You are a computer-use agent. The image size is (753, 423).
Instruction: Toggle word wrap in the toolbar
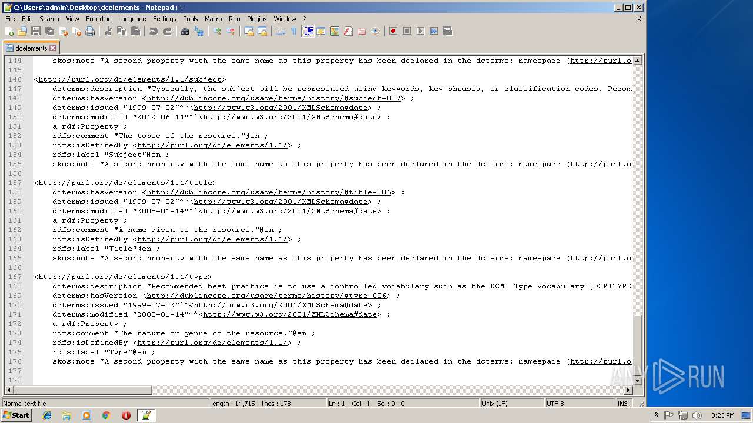[x=281, y=31]
